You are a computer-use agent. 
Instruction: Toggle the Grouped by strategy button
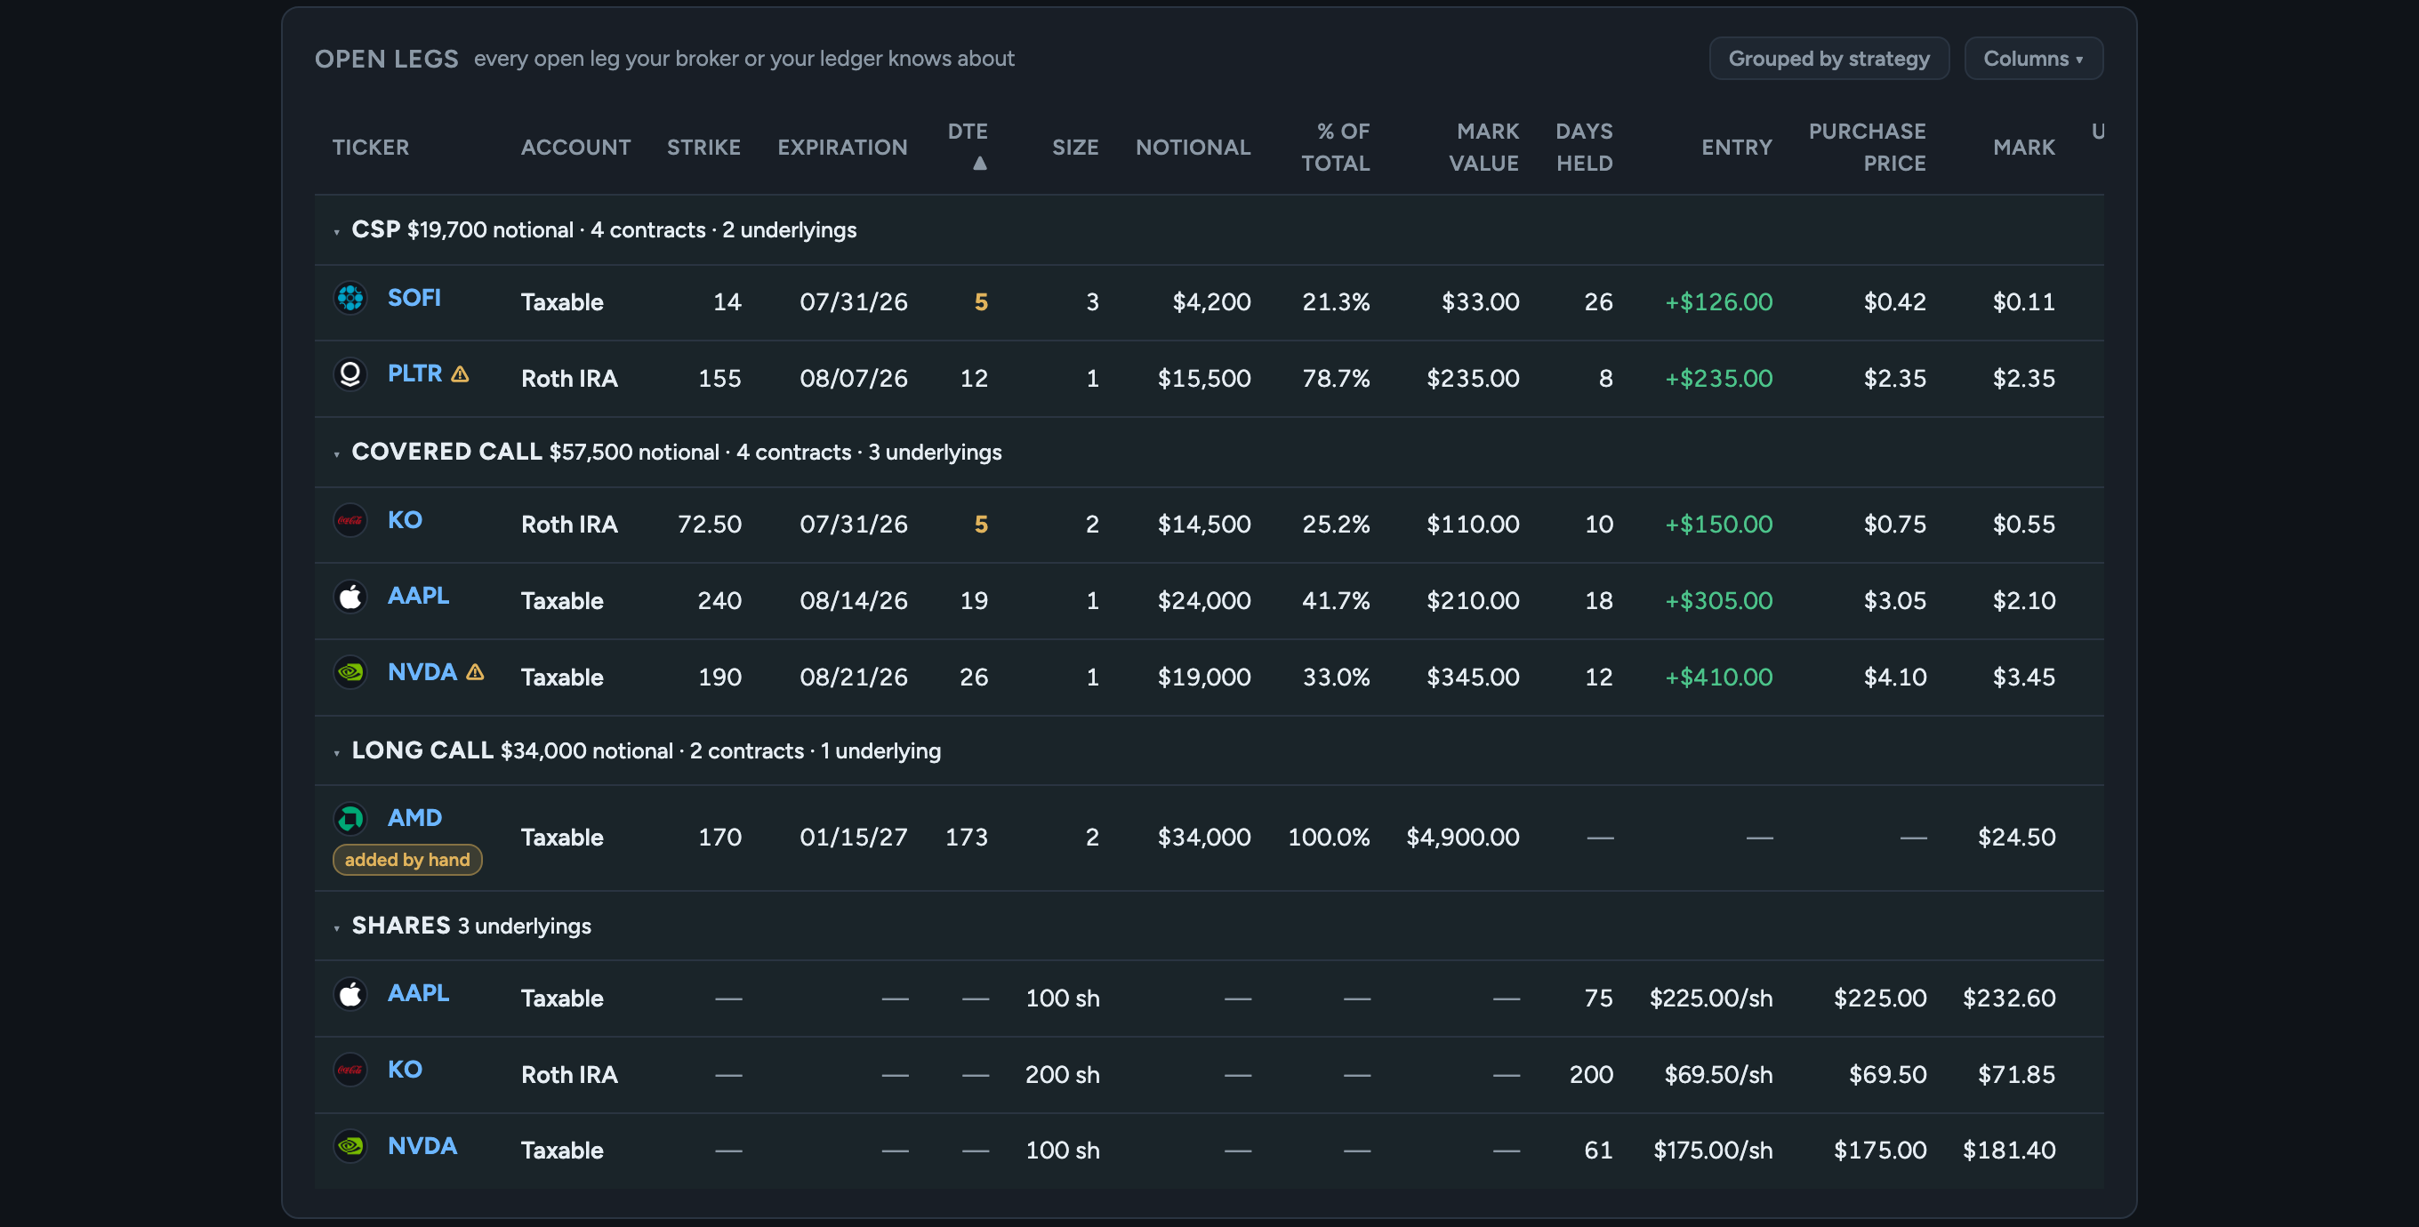click(x=1828, y=58)
